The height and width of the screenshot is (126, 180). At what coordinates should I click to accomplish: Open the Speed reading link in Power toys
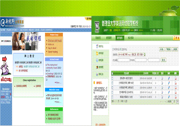pos(53,52)
